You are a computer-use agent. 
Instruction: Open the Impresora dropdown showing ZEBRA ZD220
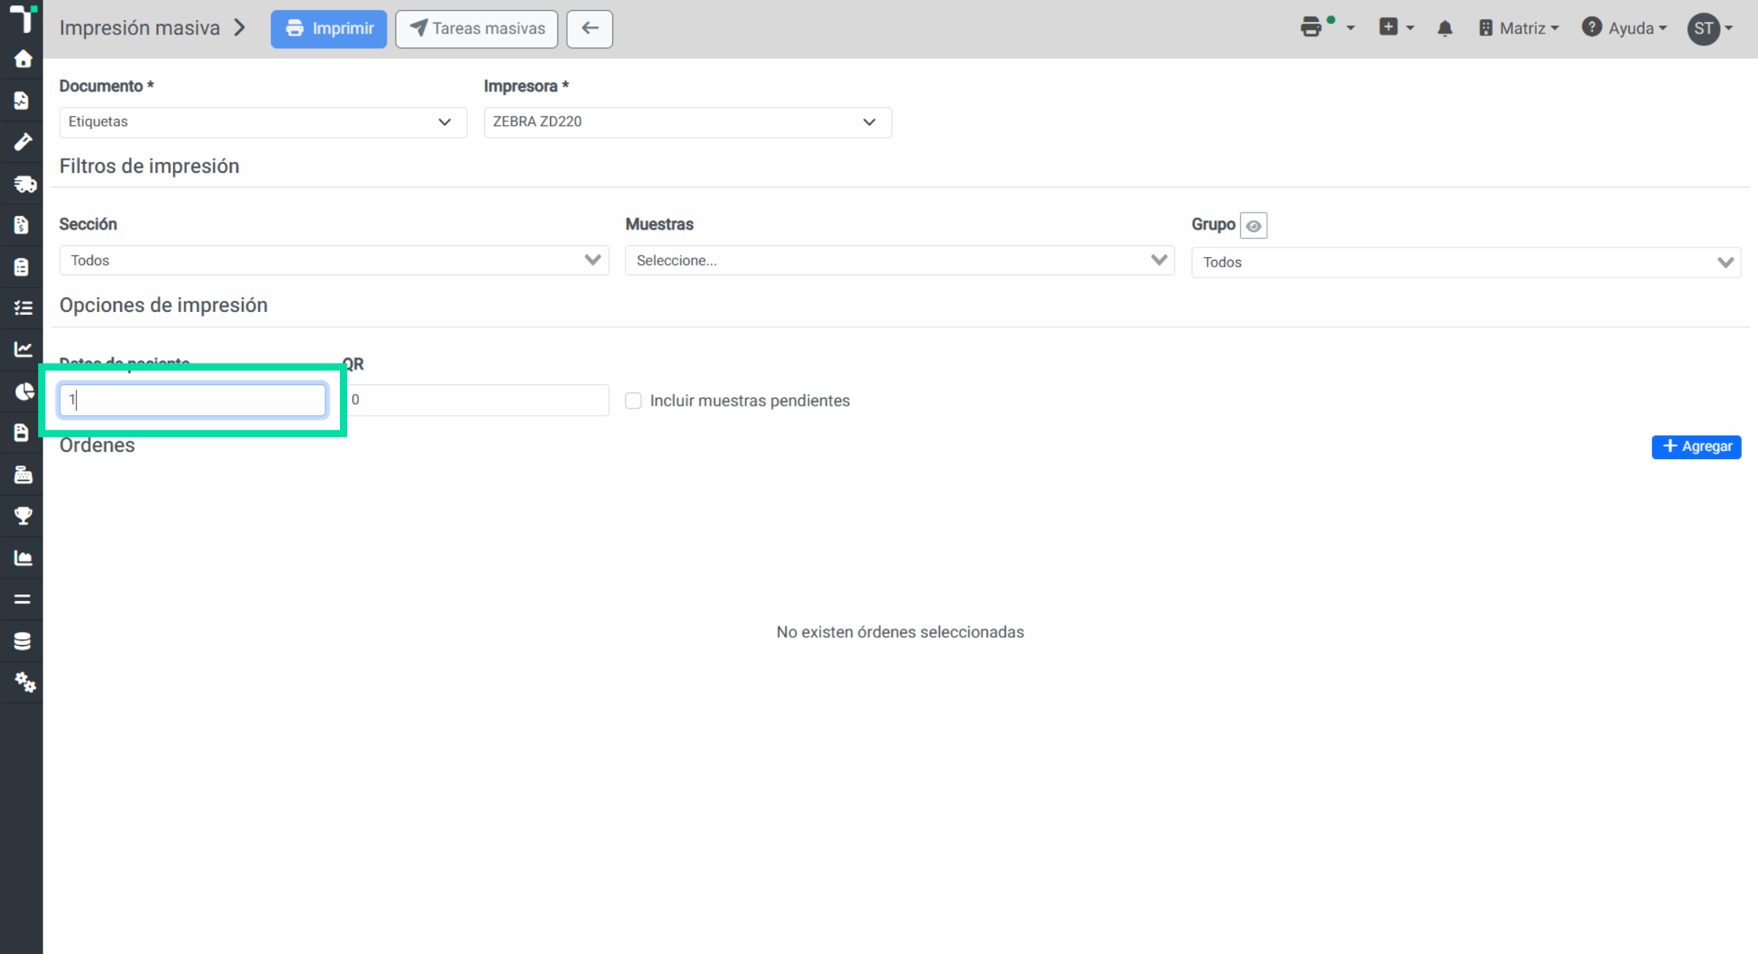(x=688, y=122)
